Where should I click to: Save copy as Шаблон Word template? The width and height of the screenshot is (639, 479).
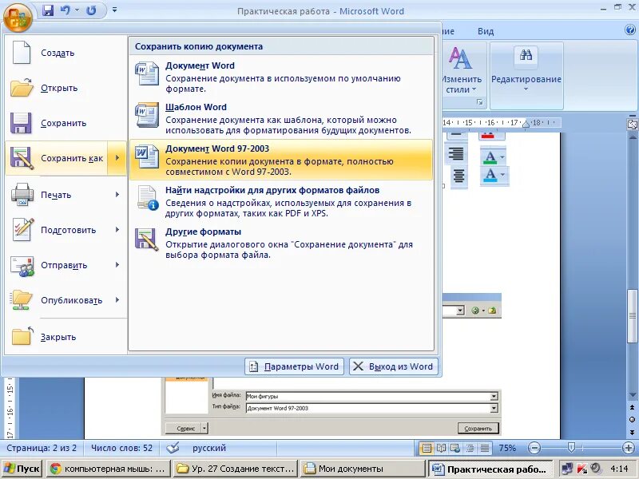click(x=281, y=118)
